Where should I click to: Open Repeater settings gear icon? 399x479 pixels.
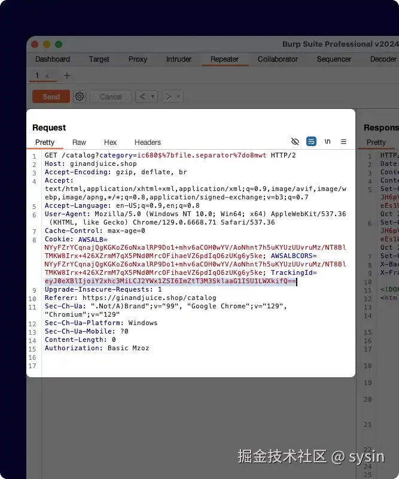tap(80, 96)
